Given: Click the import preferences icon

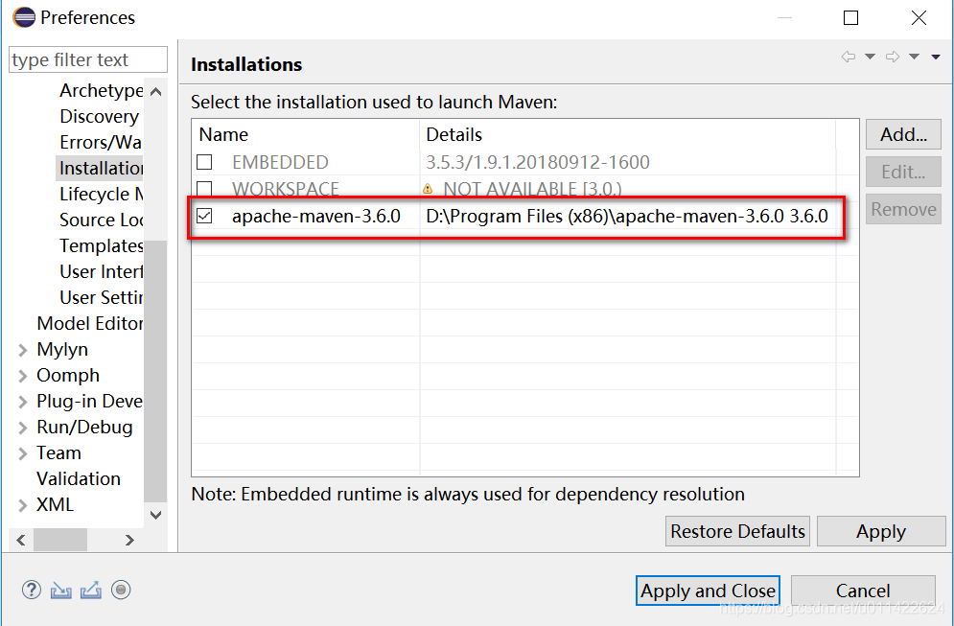Looking at the screenshot, I should click(60, 590).
